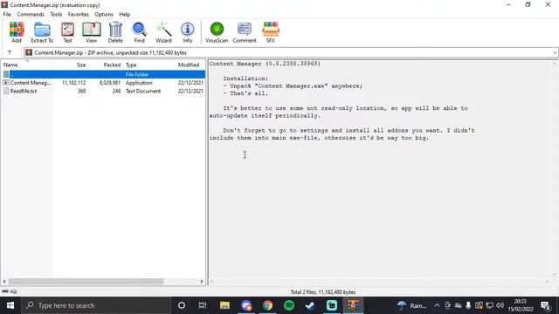Click the WinRAR taskbar icon
The image size is (559, 314).
point(353,305)
